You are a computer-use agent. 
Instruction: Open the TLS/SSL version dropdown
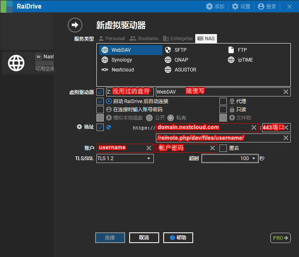point(125,158)
